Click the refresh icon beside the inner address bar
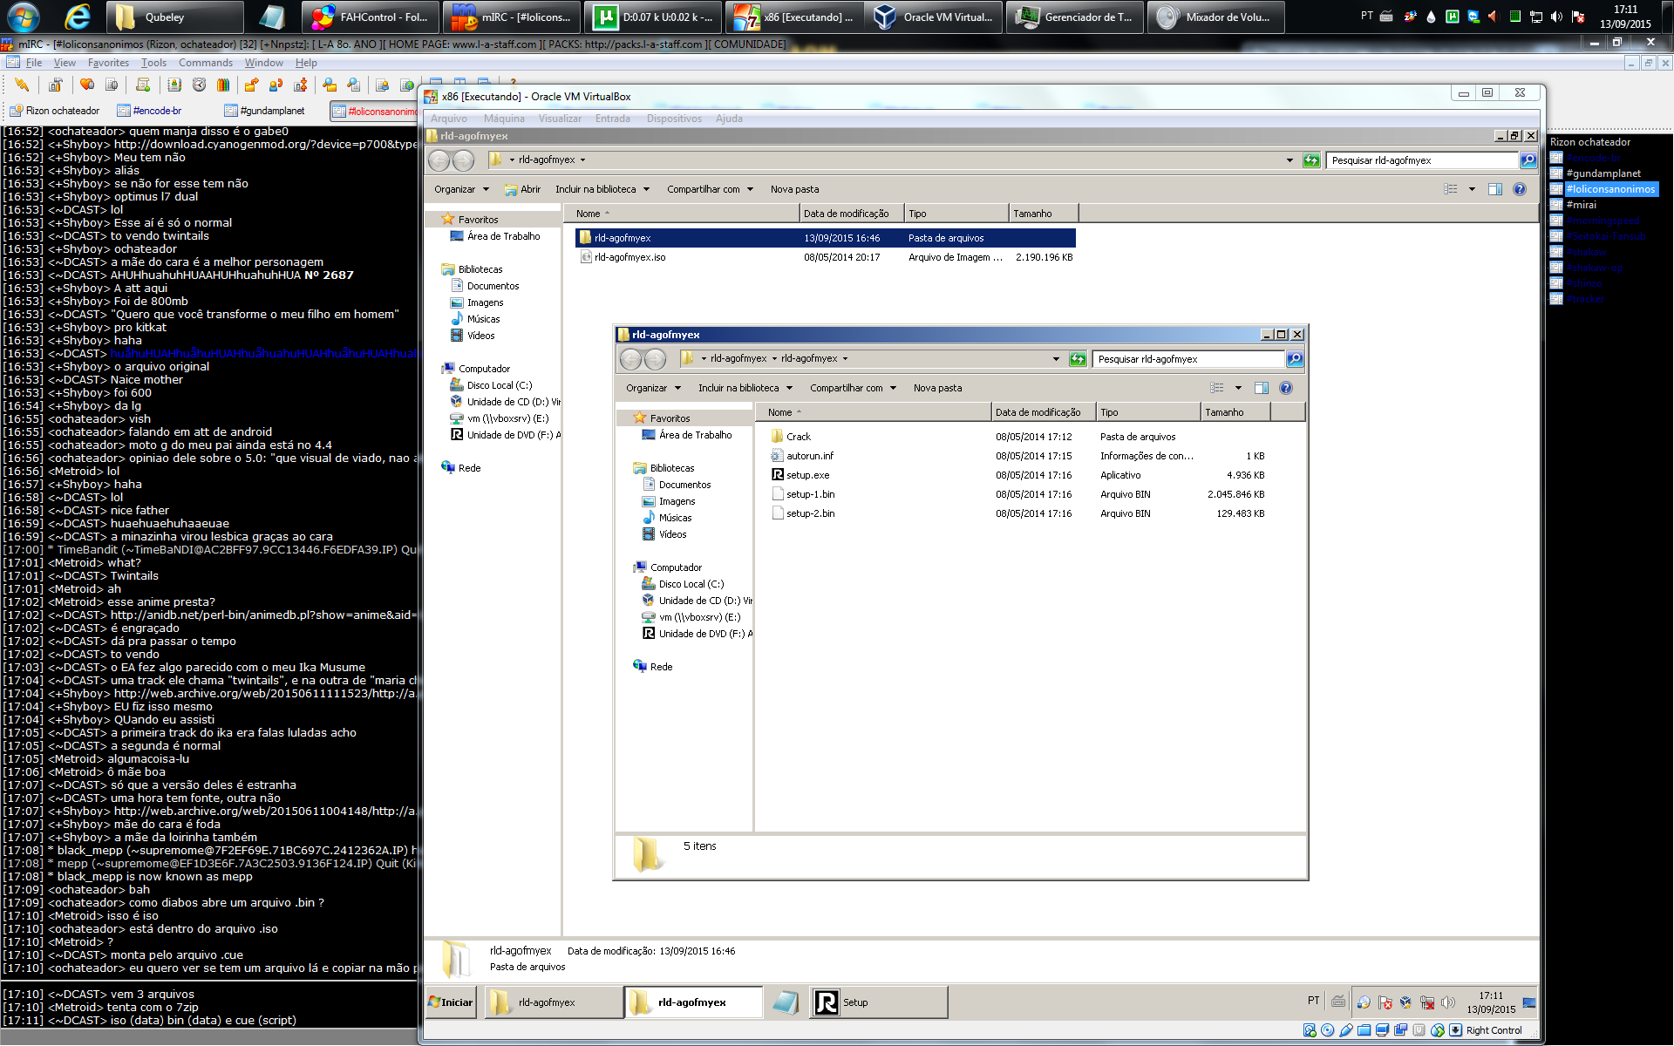 coord(1078,359)
